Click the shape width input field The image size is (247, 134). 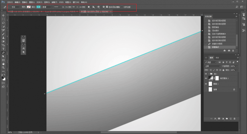coord(68,7)
